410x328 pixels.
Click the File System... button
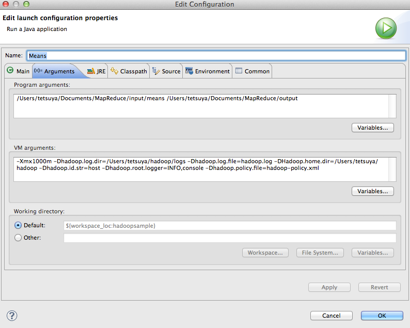320,253
